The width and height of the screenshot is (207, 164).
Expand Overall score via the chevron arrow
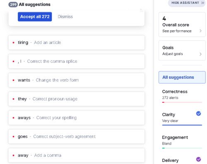[200, 31]
